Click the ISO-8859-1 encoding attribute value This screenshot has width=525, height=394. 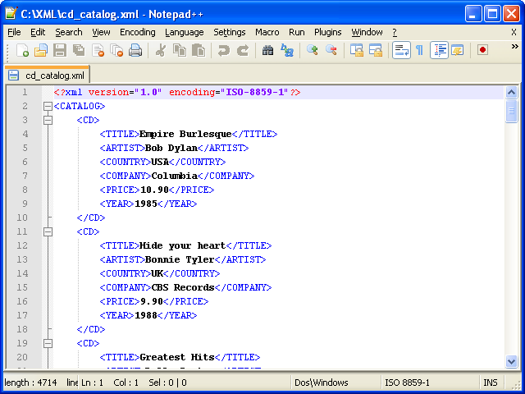[253, 92]
